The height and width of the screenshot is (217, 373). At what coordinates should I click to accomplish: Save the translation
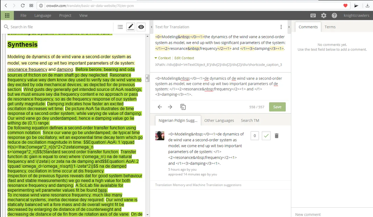(x=277, y=107)
